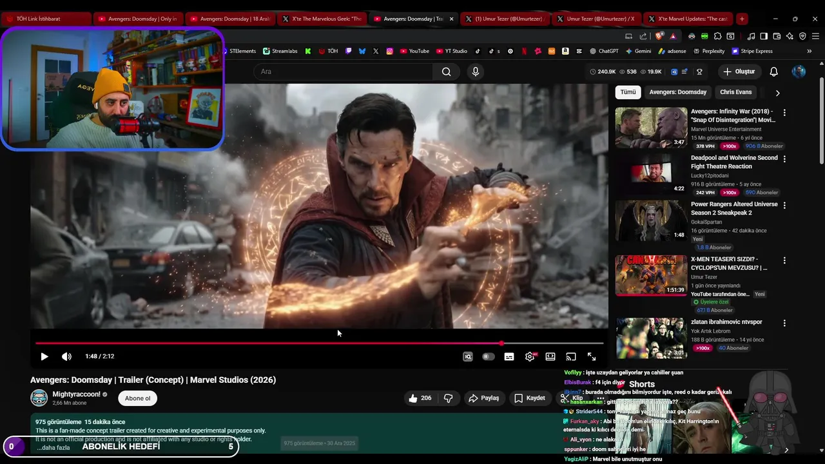Open the Oluştur create button
Screen dimensions: 825x464
(x=739, y=72)
